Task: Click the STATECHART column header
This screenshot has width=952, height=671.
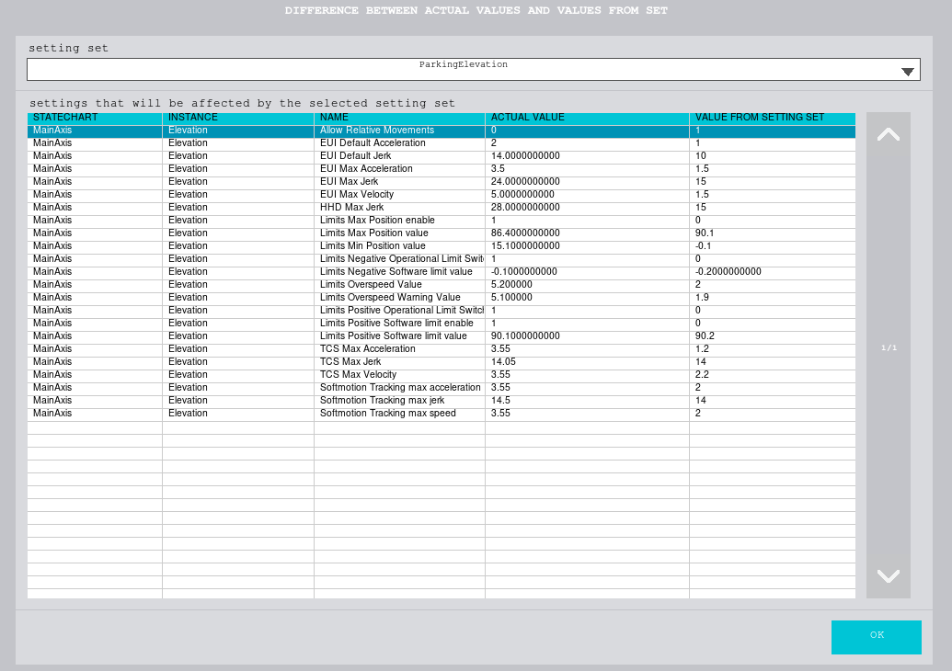Action: coord(95,118)
